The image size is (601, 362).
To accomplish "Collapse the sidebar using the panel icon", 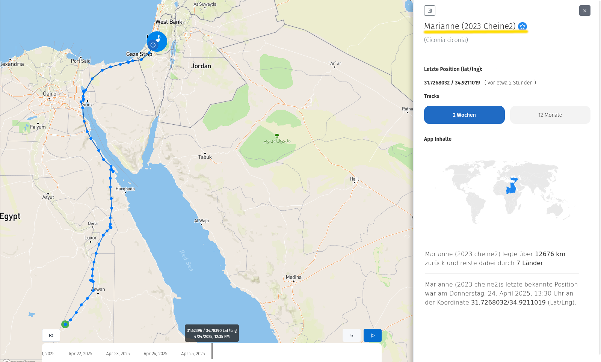I will pos(430,11).
